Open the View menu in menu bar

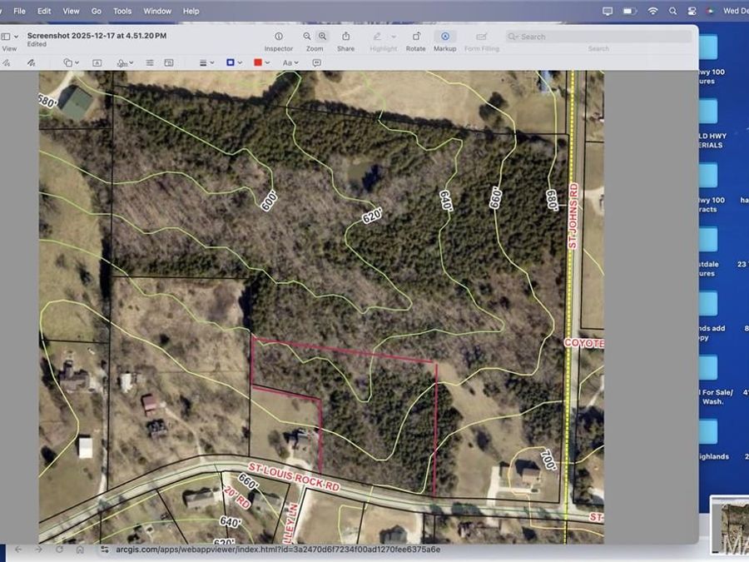tap(71, 11)
